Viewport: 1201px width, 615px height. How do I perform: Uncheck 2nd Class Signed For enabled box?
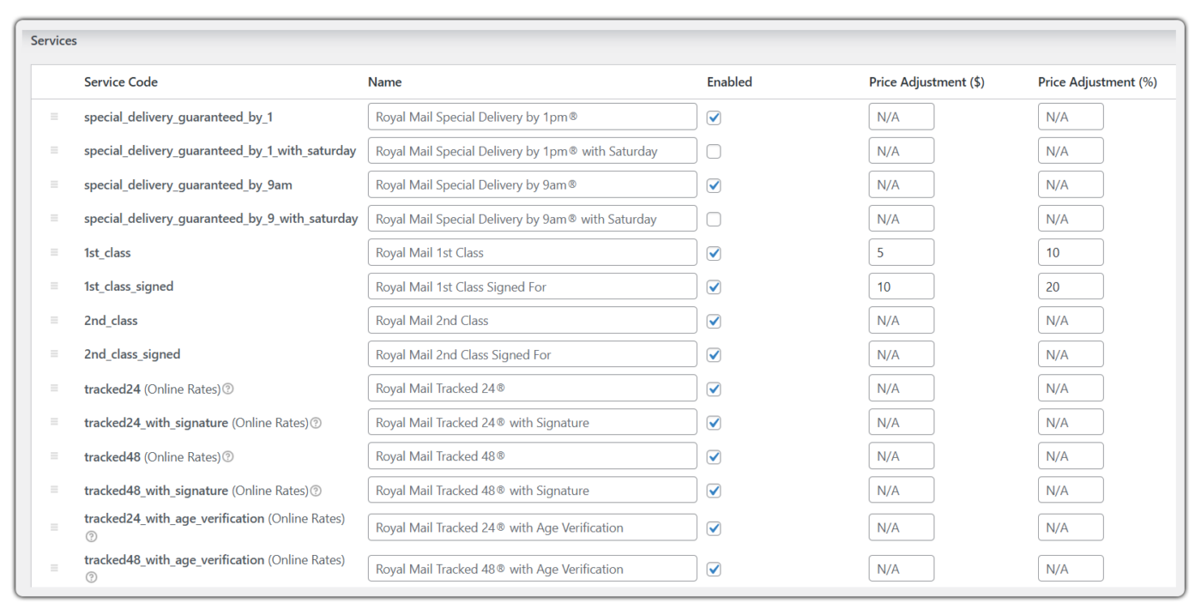[x=714, y=355]
